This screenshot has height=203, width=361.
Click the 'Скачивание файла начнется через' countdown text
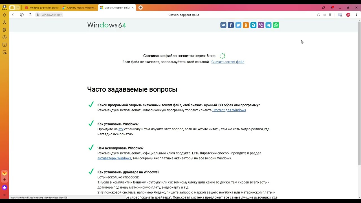180,56
